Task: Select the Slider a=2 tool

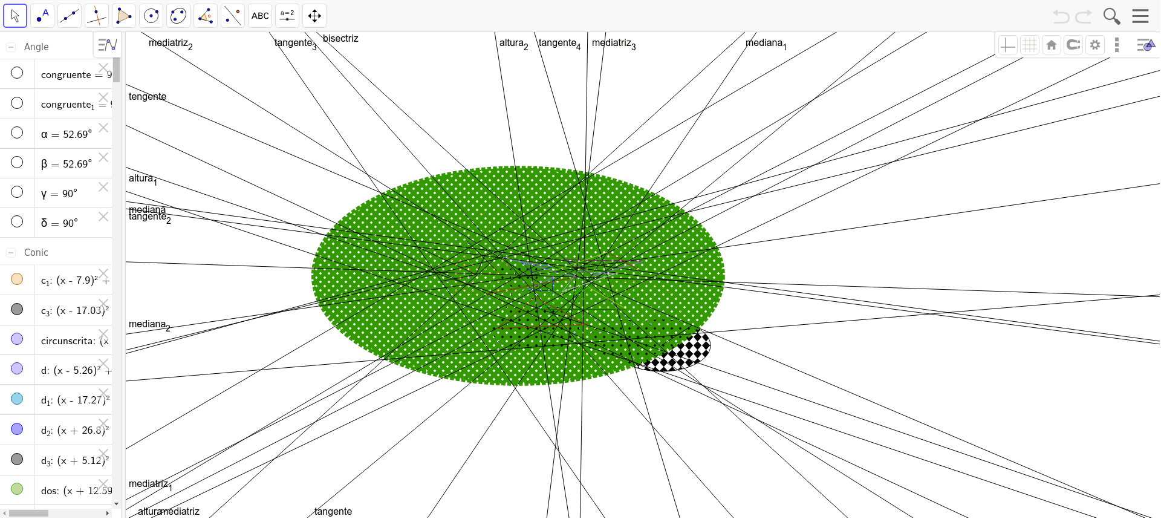Action: click(287, 16)
